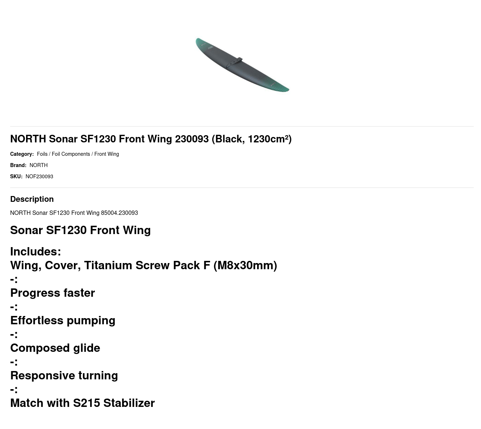Click the Category label

coord(22,154)
